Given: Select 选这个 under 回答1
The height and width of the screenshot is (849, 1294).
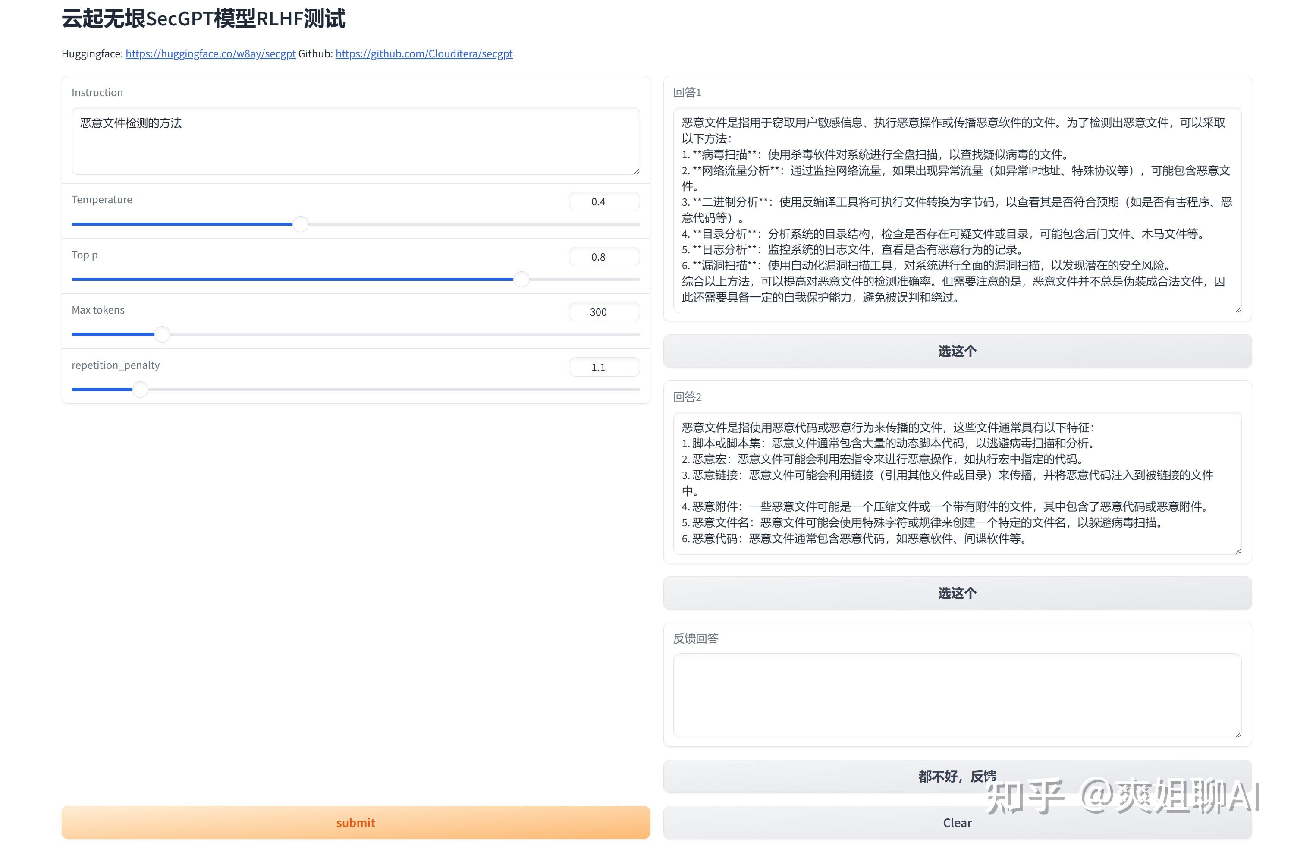Looking at the screenshot, I should coord(957,351).
